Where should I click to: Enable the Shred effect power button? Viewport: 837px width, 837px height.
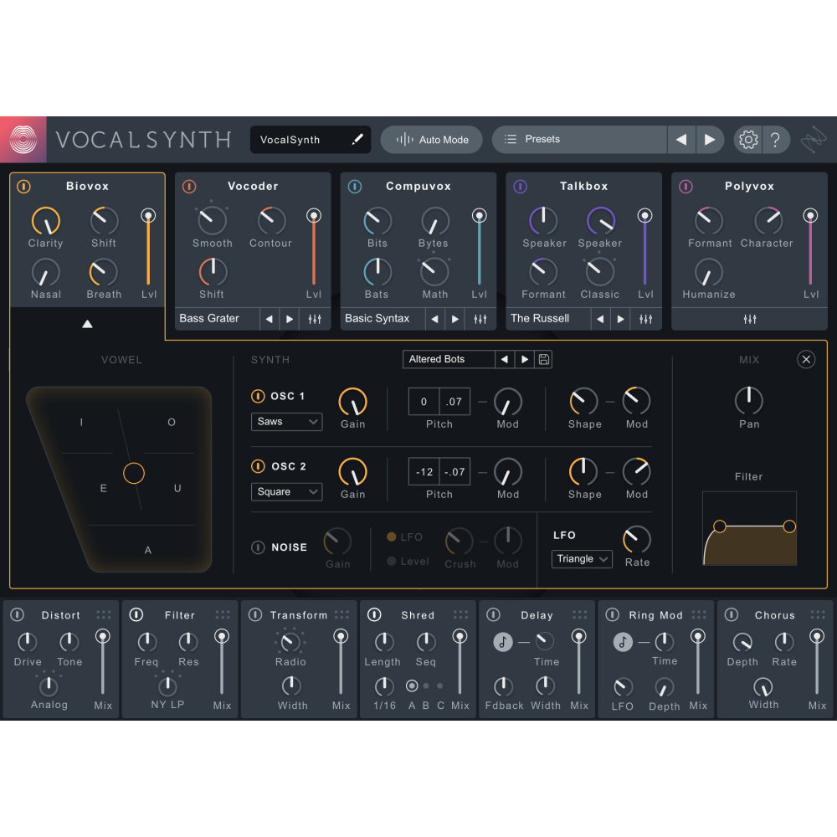point(372,614)
